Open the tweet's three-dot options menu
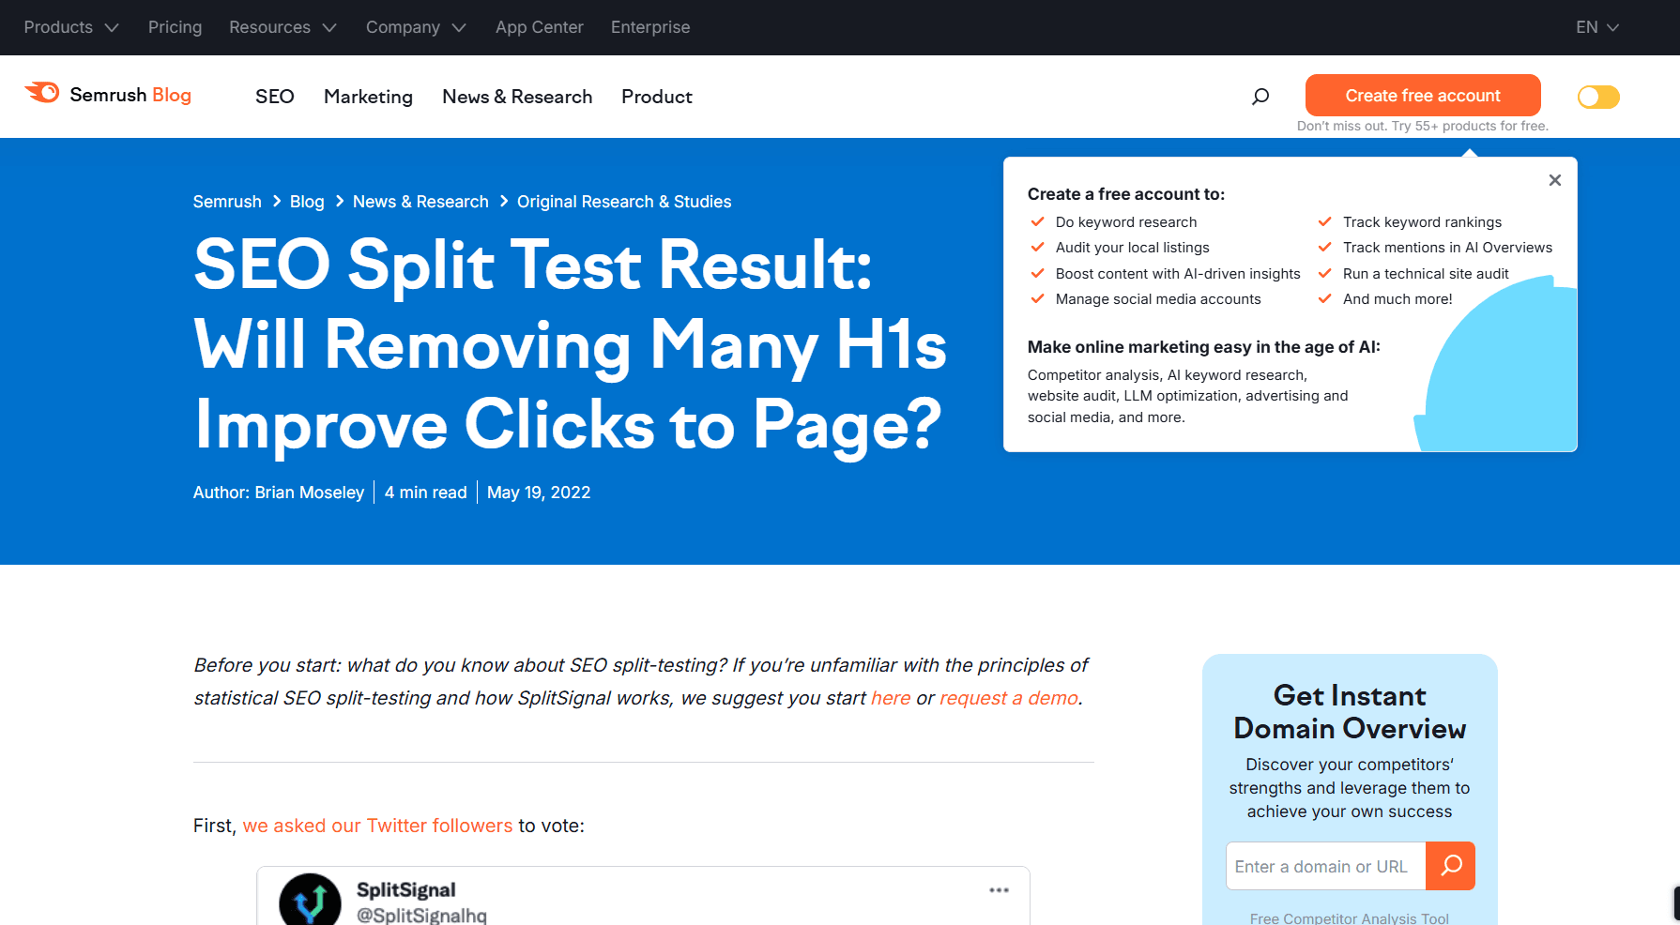The width and height of the screenshot is (1680, 925). [x=999, y=889]
